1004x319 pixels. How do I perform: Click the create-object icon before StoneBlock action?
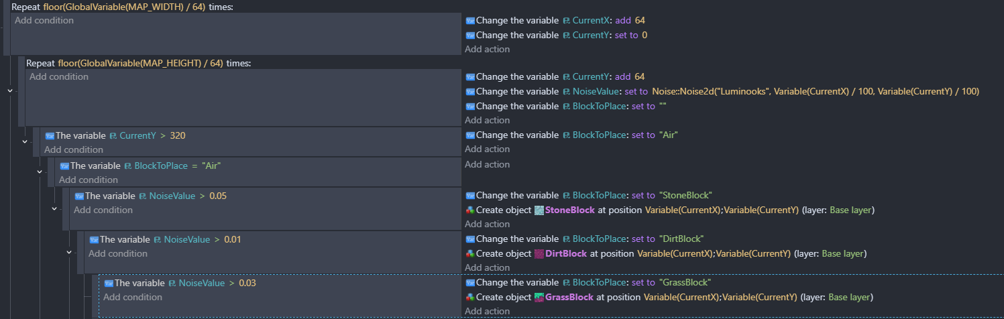coord(469,210)
